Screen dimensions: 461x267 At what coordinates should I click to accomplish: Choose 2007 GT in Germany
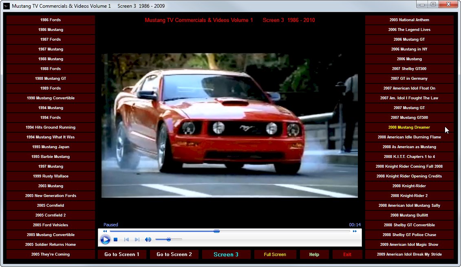pyautogui.click(x=409, y=79)
